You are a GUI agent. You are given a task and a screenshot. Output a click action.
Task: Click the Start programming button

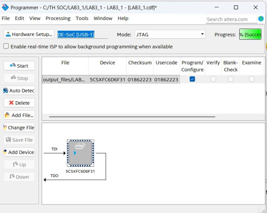(19, 66)
